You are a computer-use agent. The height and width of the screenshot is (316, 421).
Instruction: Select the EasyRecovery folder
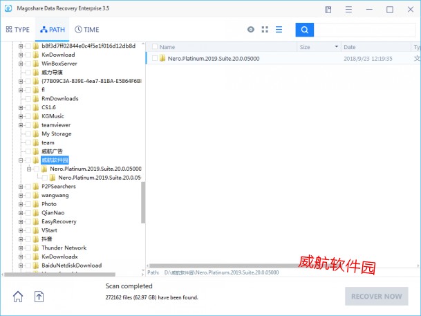coord(59,221)
